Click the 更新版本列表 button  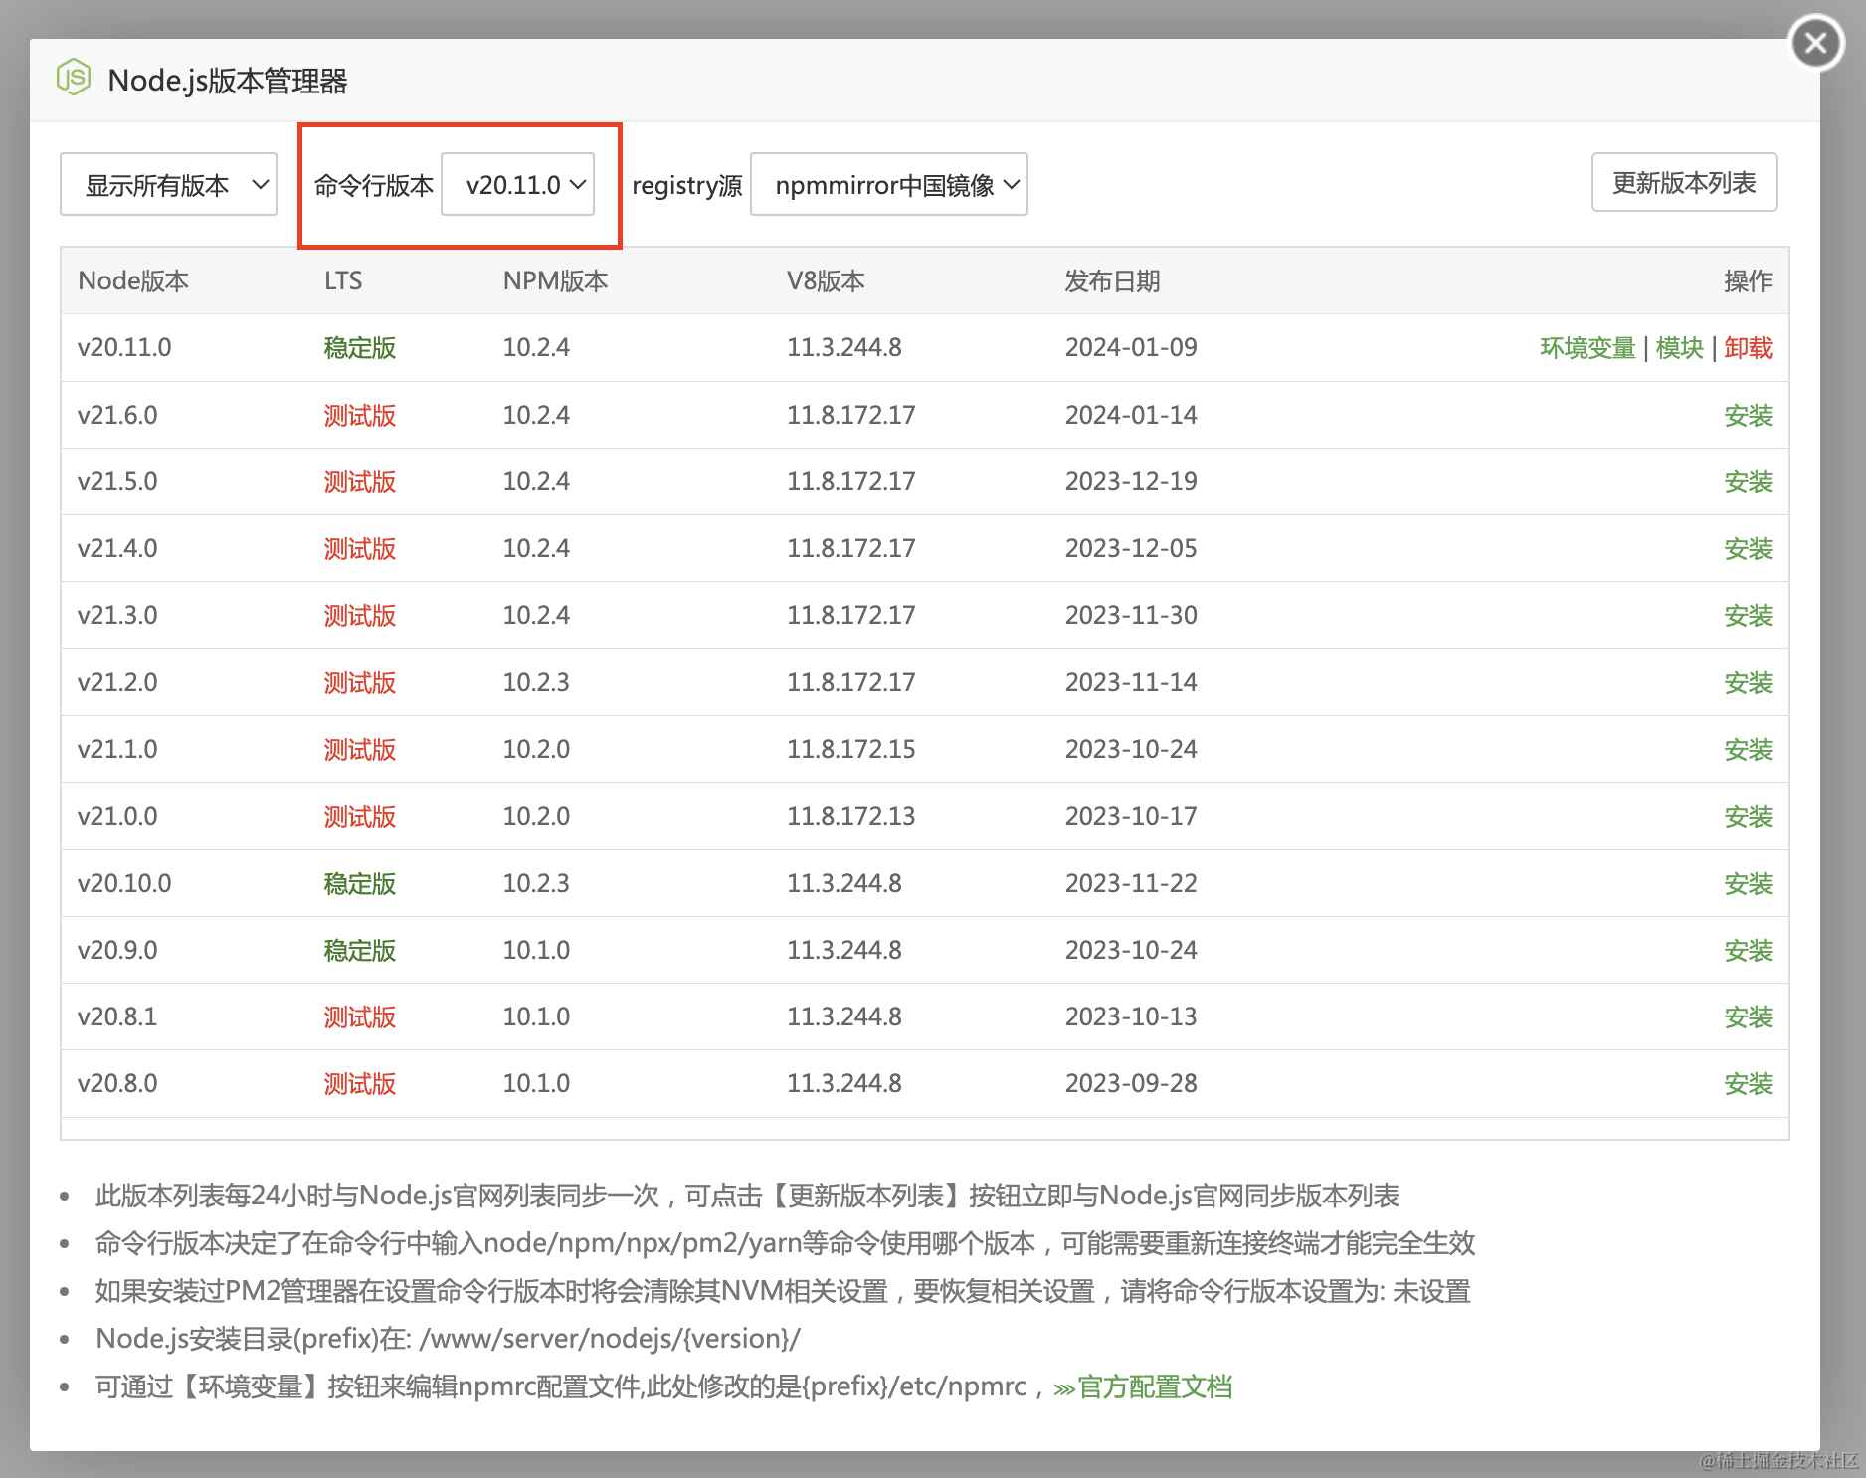point(1684,182)
